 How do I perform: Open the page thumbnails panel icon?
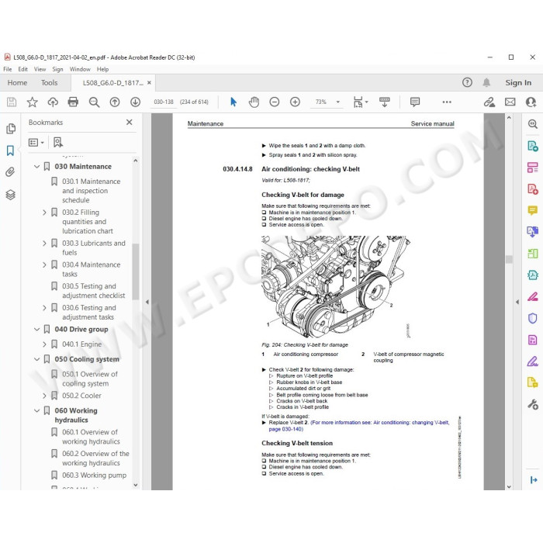click(11, 129)
